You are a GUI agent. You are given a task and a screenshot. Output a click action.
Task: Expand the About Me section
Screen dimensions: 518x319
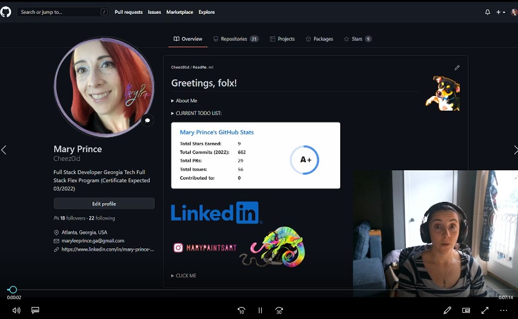coord(184,101)
